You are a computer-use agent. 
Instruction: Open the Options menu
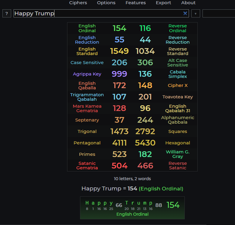(x=106, y=3)
